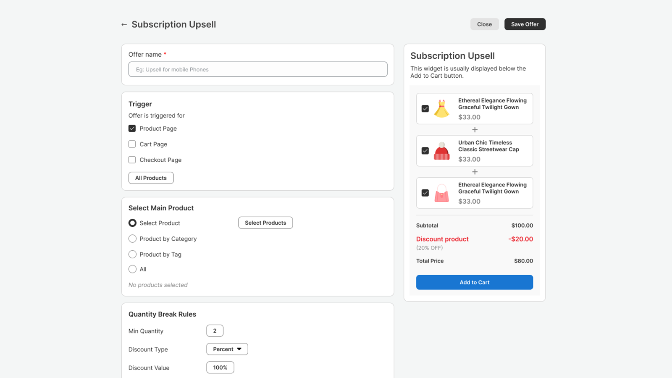Click the plus icon below Urban Chic cap
This screenshot has width=672, height=378.
[x=474, y=172]
